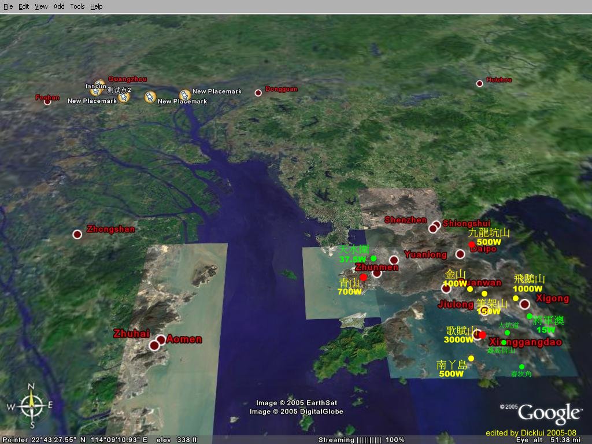Click the Zhongshan city marker
This screenshot has width=592, height=444.
77,234
